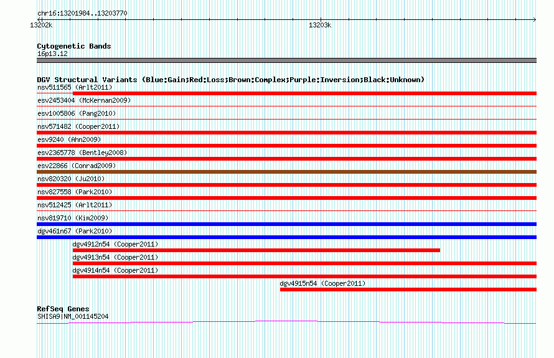
Task: Click the red bar under dgv4915n54
Action: 408,290
